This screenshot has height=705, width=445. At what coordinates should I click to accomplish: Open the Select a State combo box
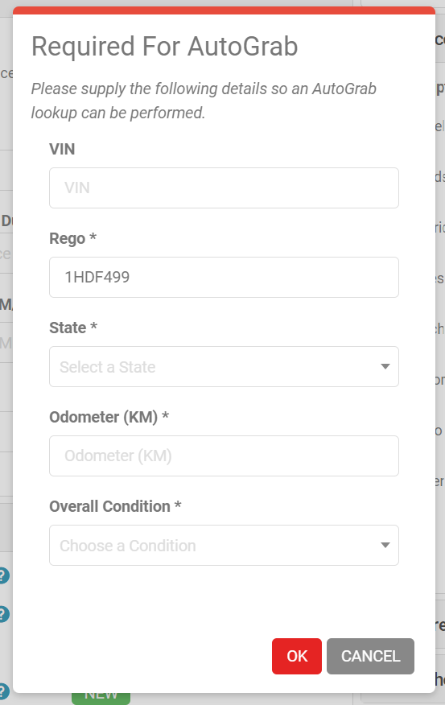[x=224, y=366]
